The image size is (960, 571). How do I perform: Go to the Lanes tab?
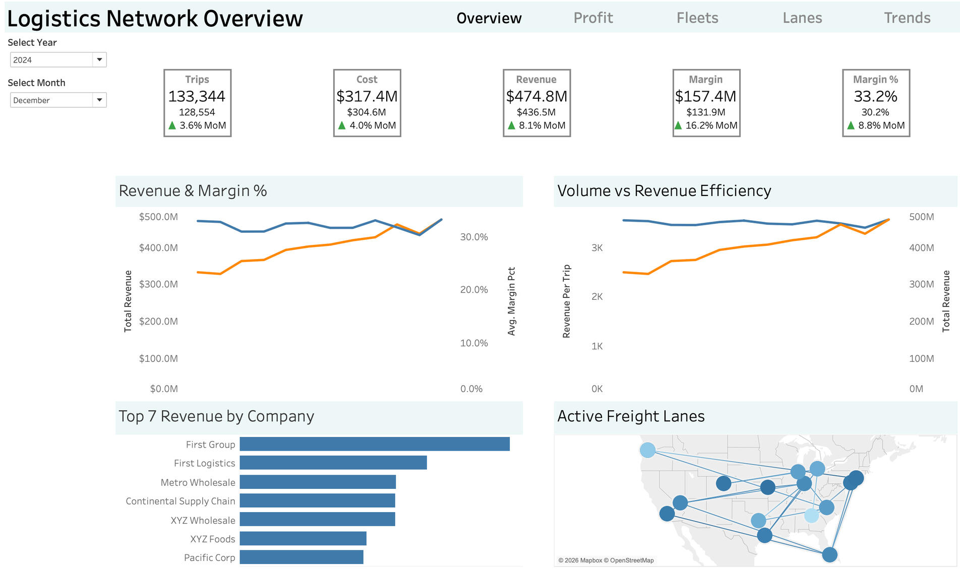coord(802,18)
